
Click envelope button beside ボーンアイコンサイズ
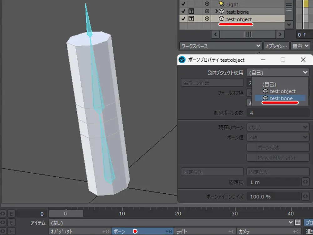point(305,197)
